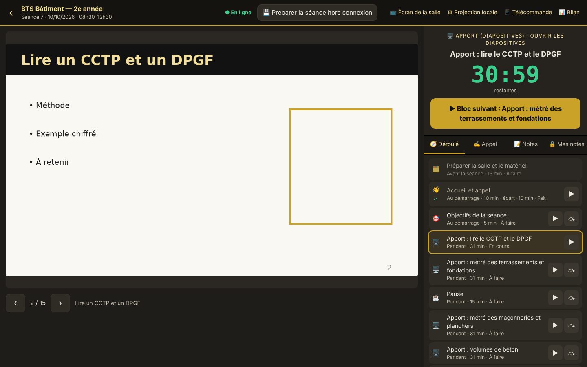Image resolution: width=587 pixels, height=367 pixels.
Task: Start next block: métré des terrassements
Action: click(x=505, y=113)
